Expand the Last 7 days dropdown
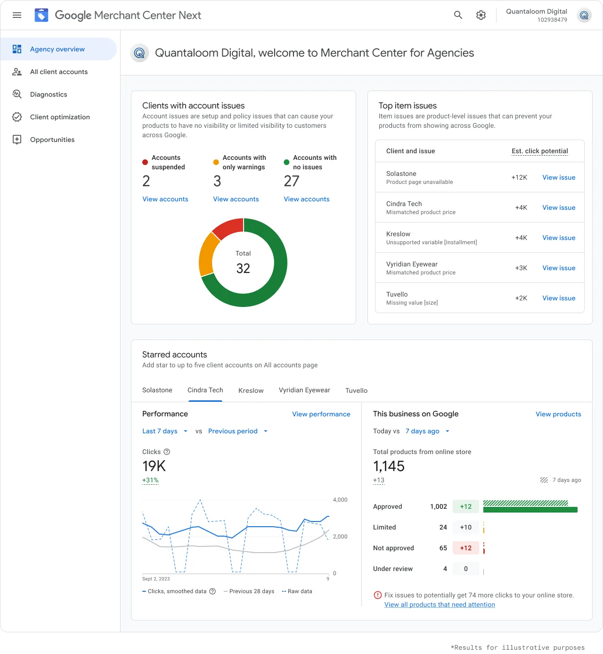The image size is (603, 654). point(165,431)
